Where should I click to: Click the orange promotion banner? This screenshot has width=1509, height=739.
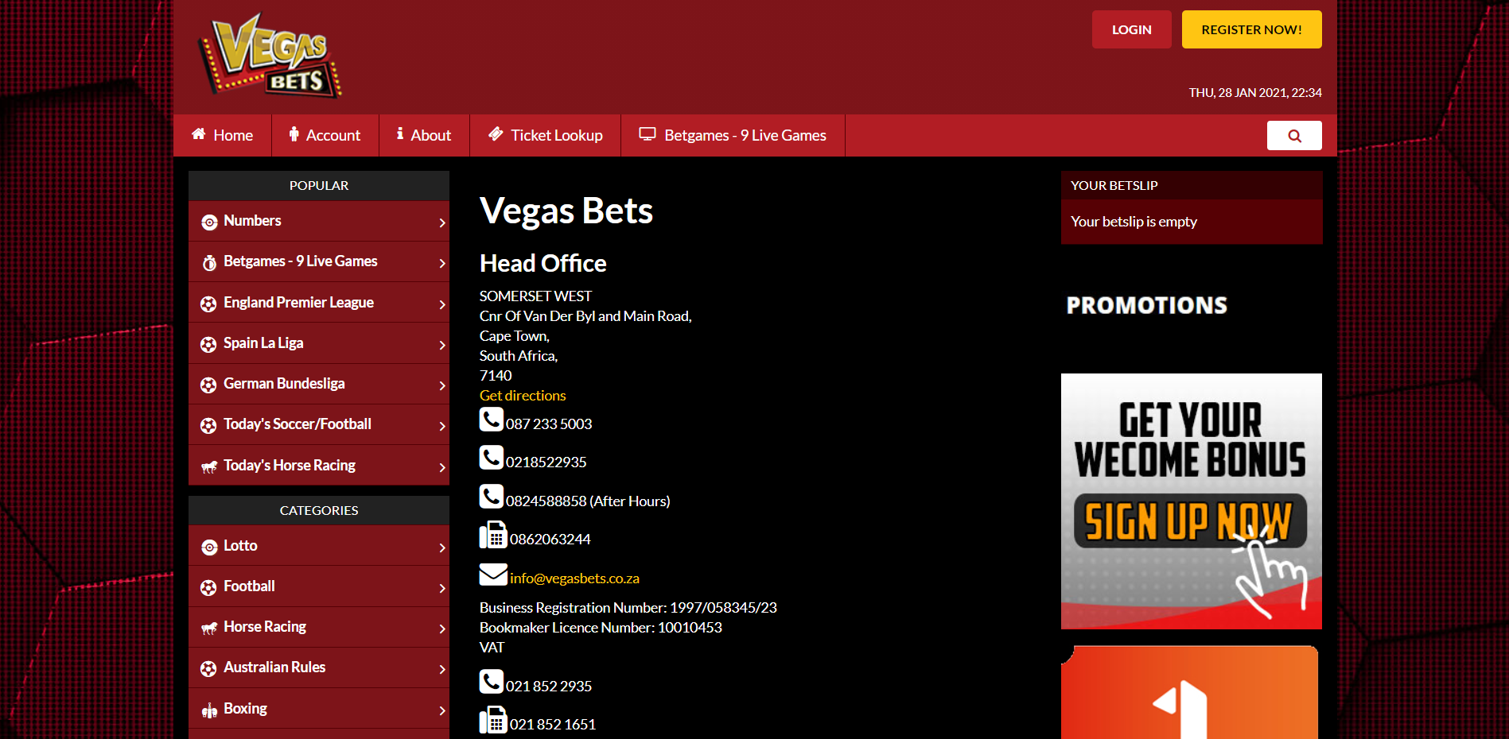[x=1189, y=692]
